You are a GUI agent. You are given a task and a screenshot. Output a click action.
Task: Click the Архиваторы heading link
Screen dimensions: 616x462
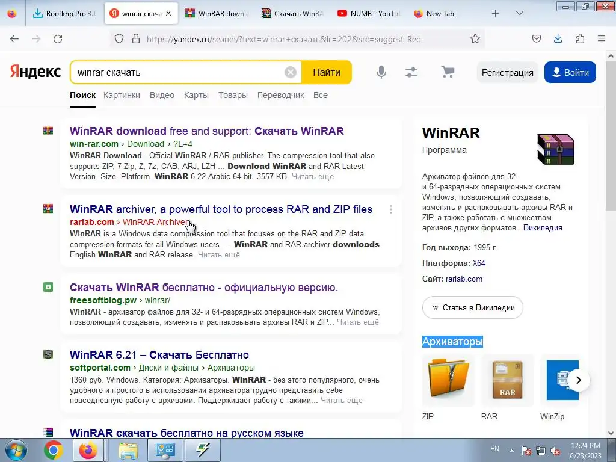click(452, 342)
